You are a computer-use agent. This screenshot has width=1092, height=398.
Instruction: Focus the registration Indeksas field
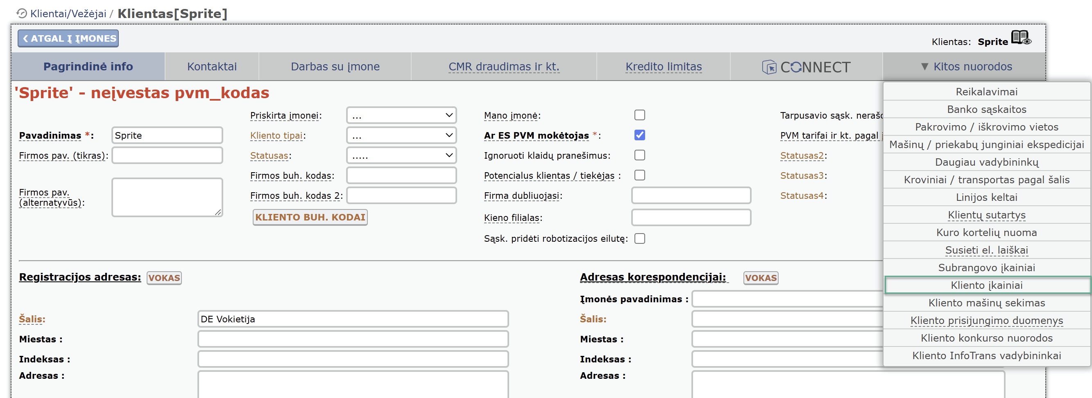(353, 359)
